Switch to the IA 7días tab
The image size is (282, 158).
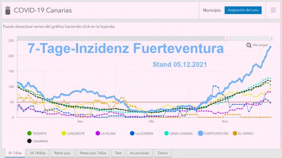click(15, 153)
